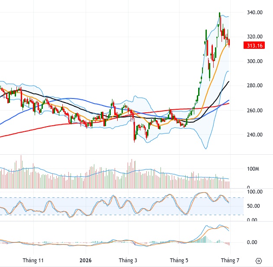Select the highest candlestick near 340
The width and height of the screenshot is (273, 267).
click(x=219, y=15)
